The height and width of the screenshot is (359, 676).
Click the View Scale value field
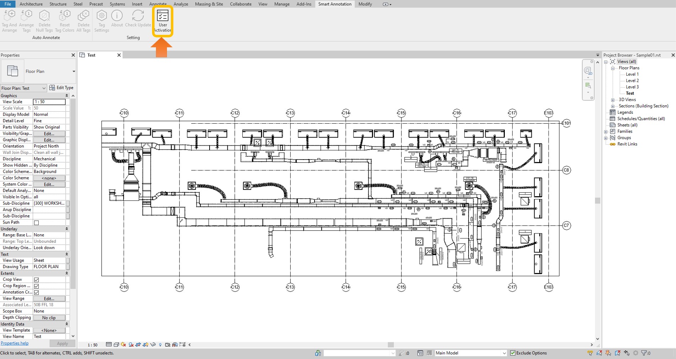[49, 102]
